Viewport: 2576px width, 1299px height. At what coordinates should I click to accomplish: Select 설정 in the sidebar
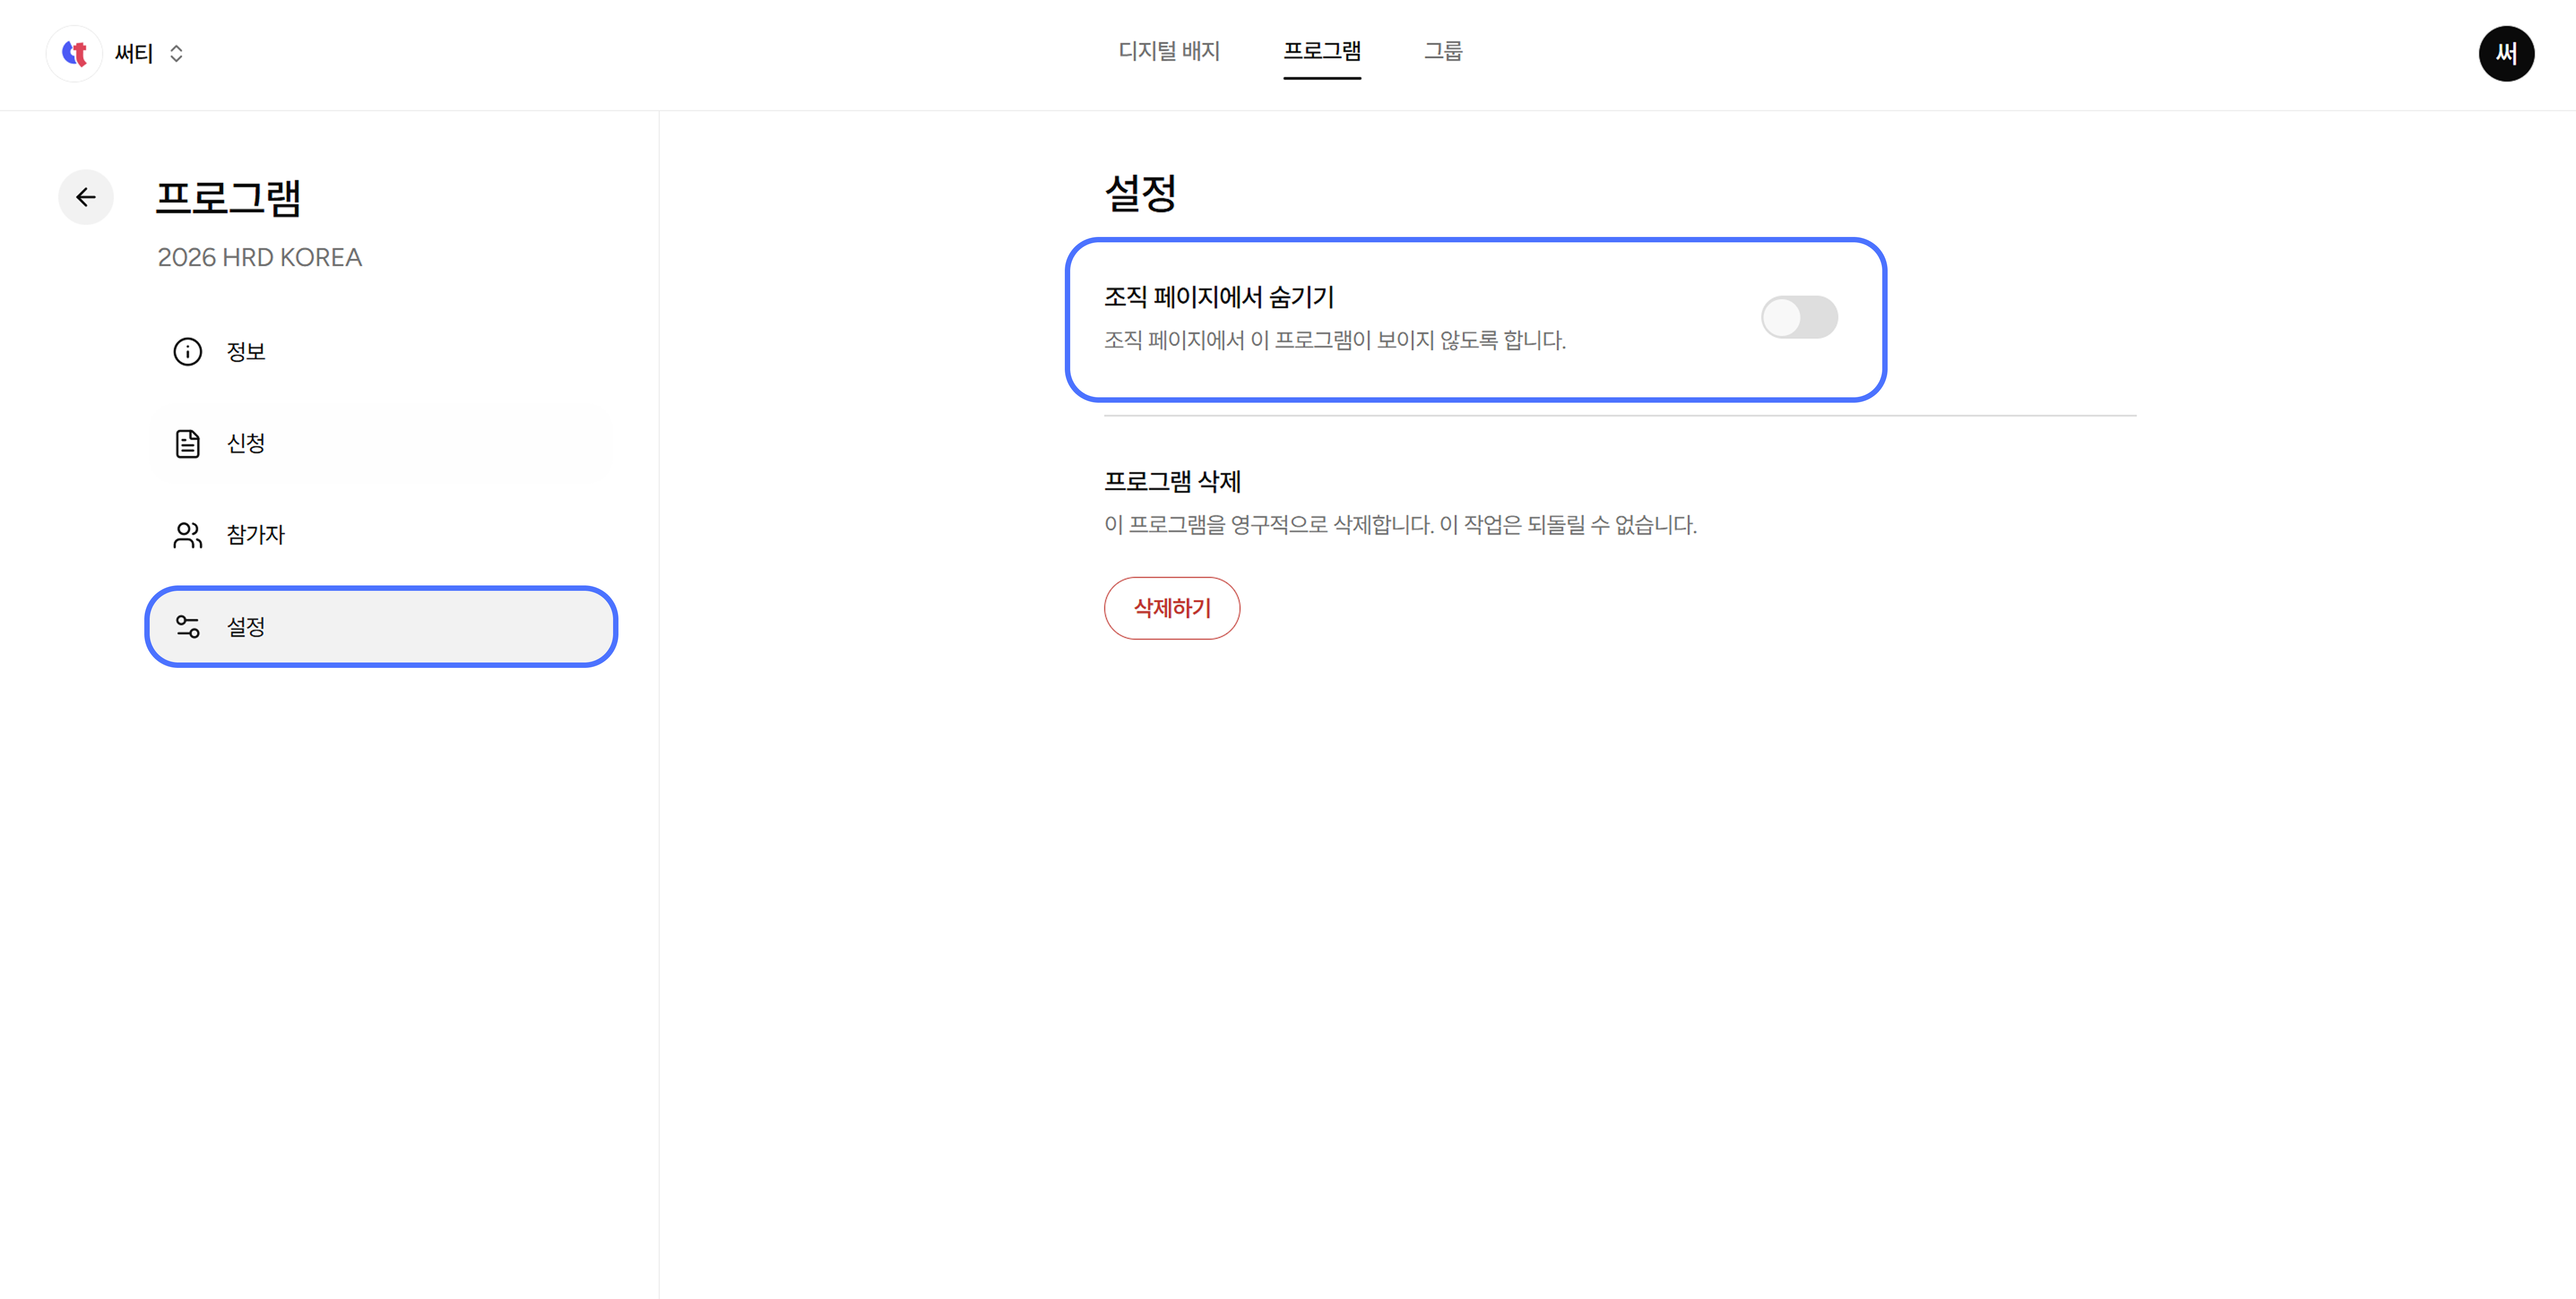[x=381, y=627]
